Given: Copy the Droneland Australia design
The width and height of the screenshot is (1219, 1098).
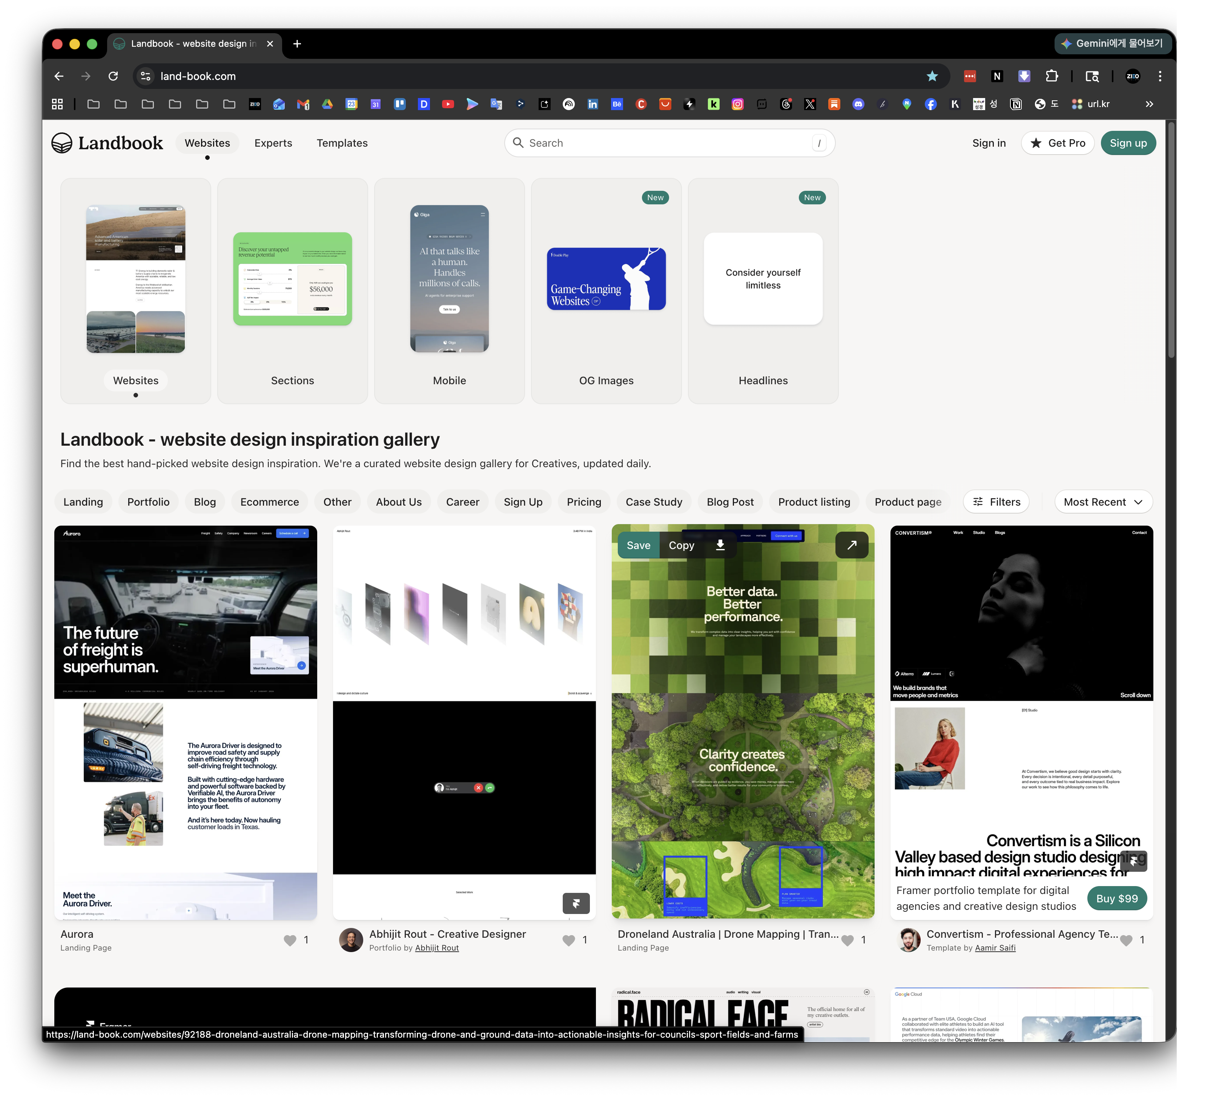Looking at the screenshot, I should pyautogui.click(x=681, y=545).
